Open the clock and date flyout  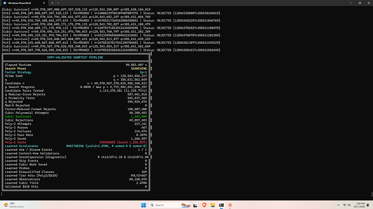coord(359,205)
